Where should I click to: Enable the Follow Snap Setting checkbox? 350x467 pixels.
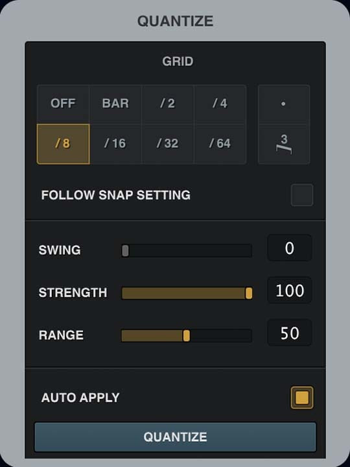pos(302,195)
